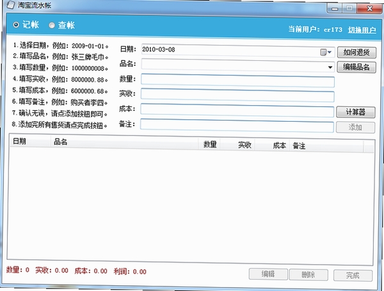Screen dimensions: 384x291
Task: Click the 淘宝流水帐 title bar app icon
Action: coord(11,5)
